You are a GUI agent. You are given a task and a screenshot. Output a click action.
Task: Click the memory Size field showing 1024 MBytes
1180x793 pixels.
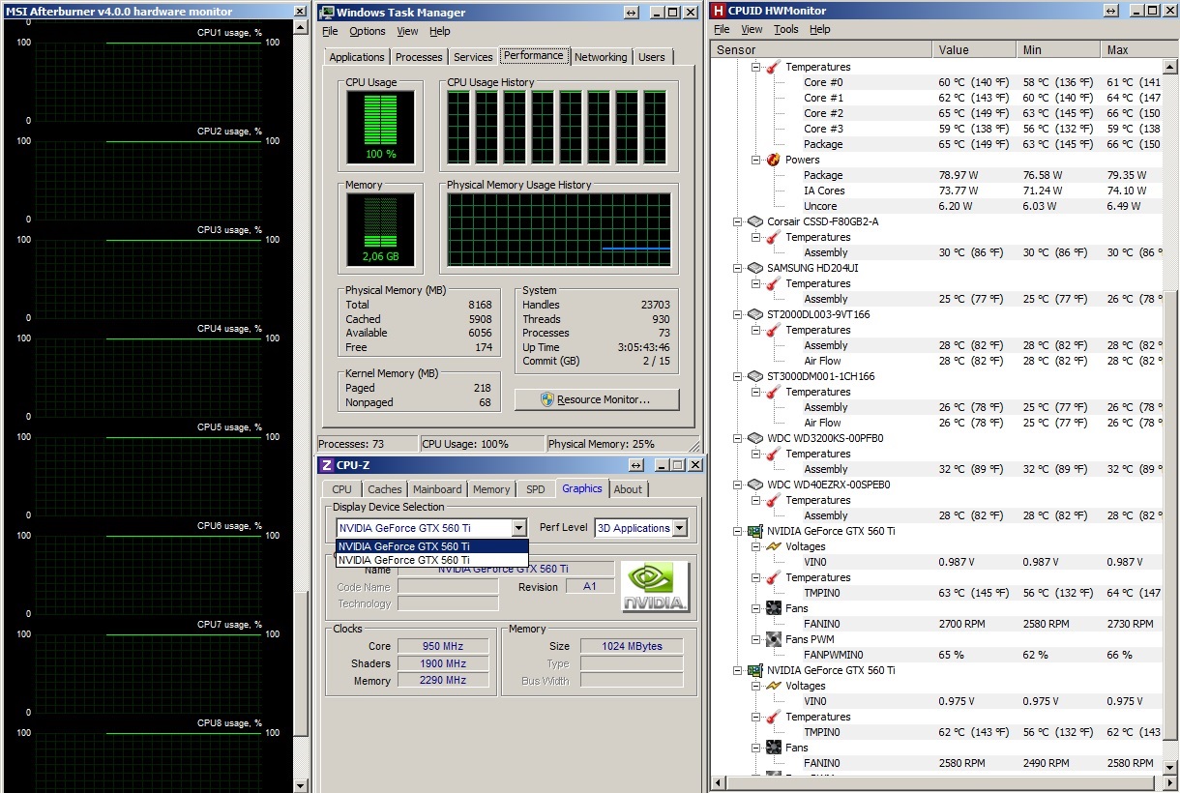pos(631,646)
